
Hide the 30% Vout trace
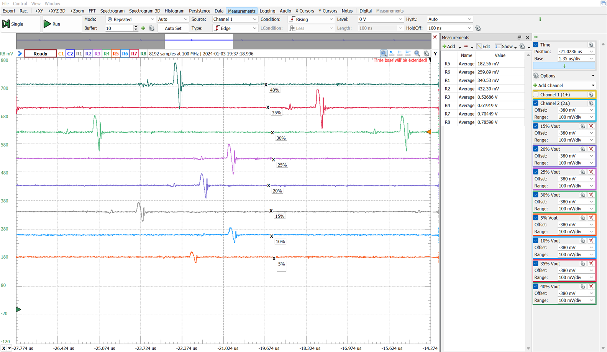click(536, 195)
